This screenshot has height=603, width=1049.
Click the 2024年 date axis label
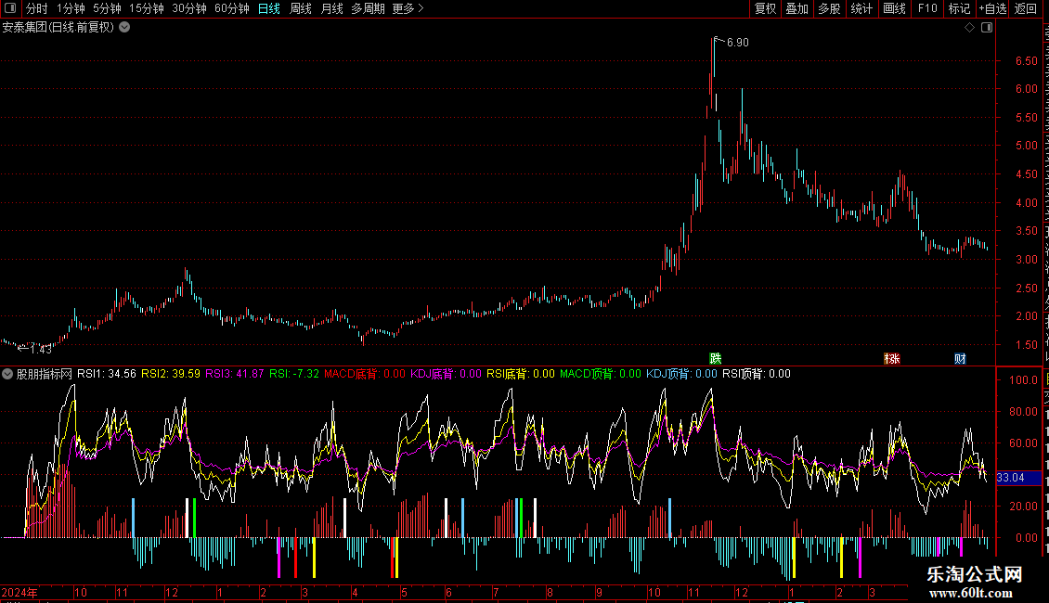point(19,593)
